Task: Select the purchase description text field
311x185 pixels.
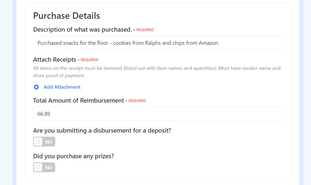Action: [x=158, y=43]
